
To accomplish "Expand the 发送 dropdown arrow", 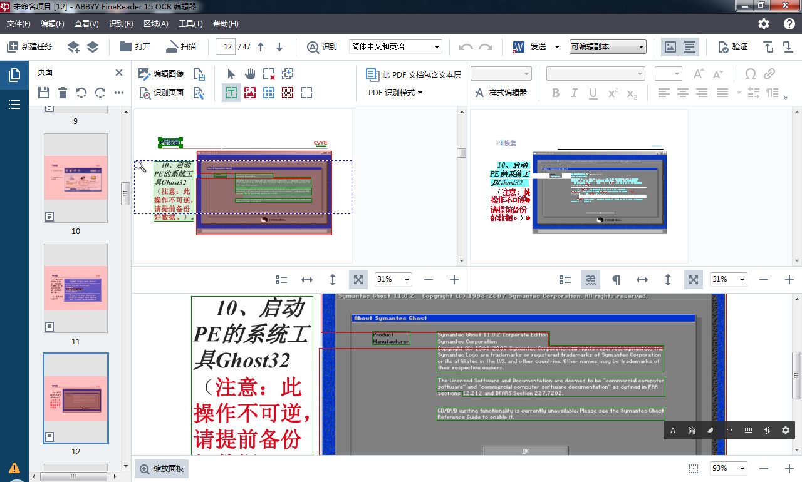I will pos(556,47).
